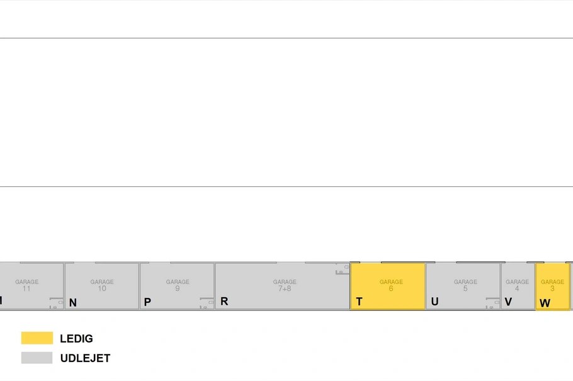Click the gray Garage 4 unit
Image resolution: width=573 pixels, height=381 pixels.
point(518,286)
